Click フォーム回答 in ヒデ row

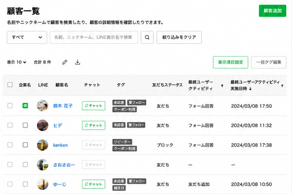tap(201, 126)
